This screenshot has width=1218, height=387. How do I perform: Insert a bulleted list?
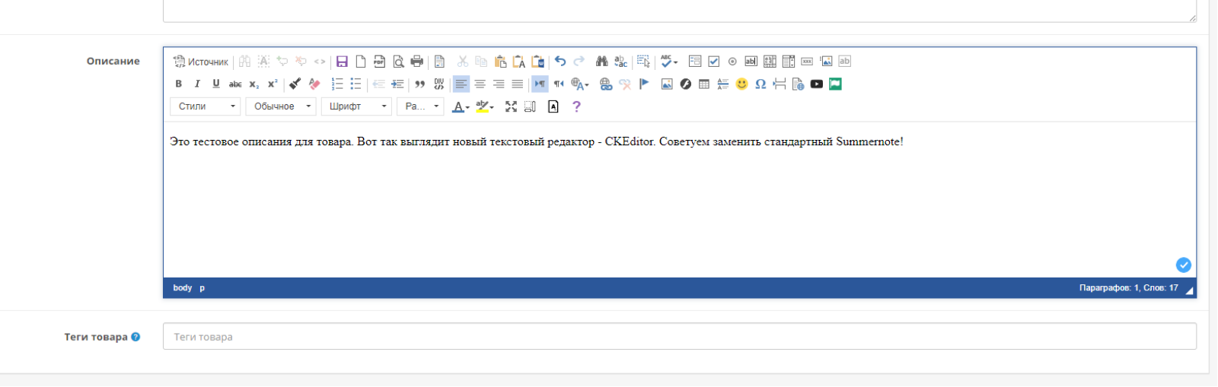point(356,84)
